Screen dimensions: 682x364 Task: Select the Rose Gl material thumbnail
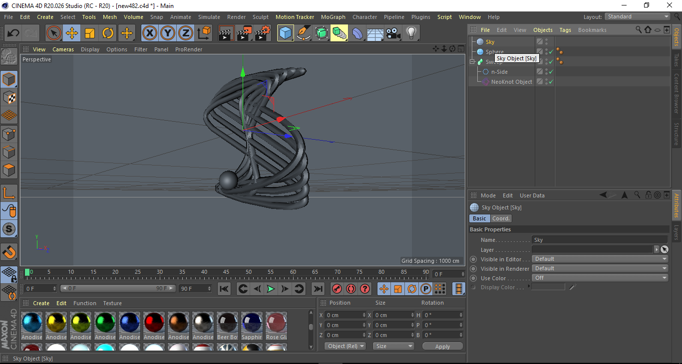pos(276,322)
